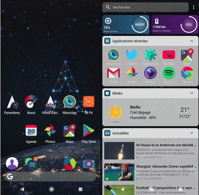The image size is (199, 195).
Task: Tap the Applications récentes grid icon
Action: (x=107, y=41)
